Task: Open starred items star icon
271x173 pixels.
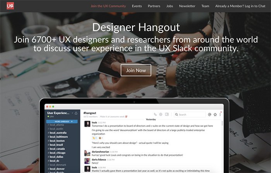Action: (215, 114)
